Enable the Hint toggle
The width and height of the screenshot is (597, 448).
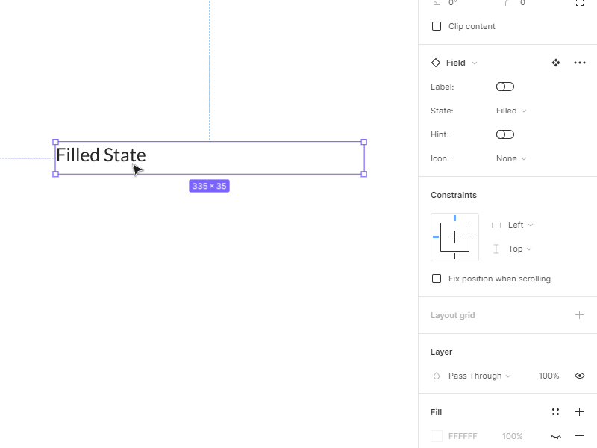(504, 134)
